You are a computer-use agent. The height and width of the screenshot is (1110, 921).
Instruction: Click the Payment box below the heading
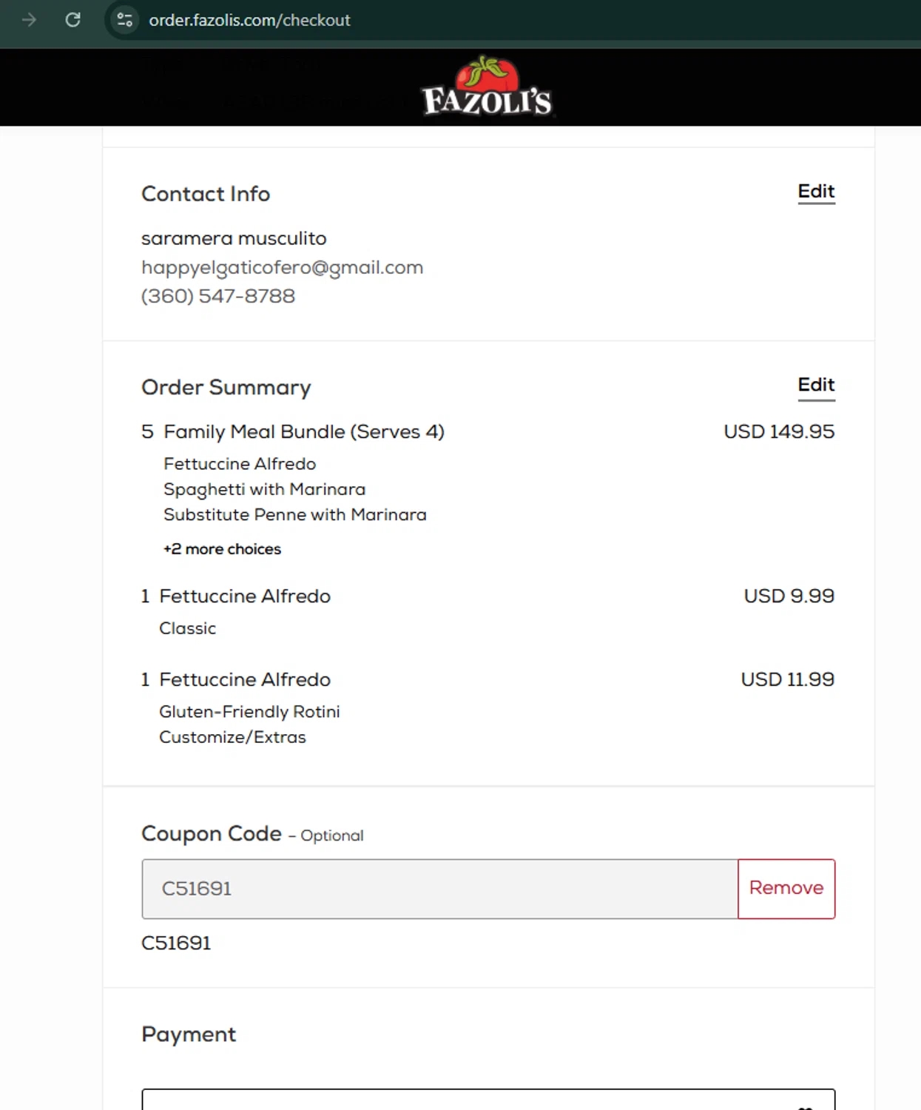488,1100
